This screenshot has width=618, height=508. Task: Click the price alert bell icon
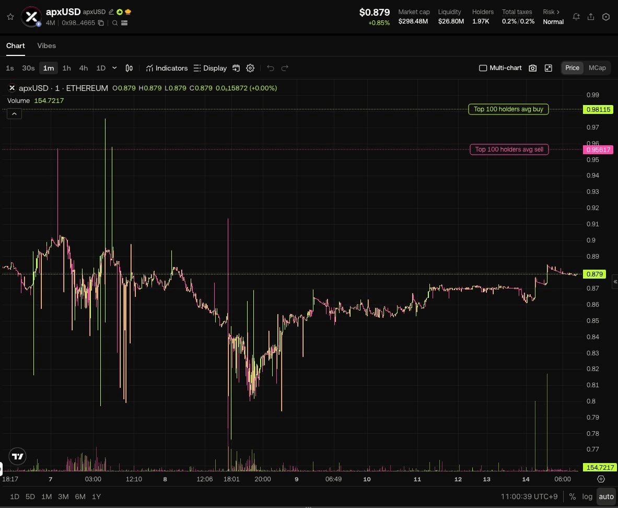(576, 17)
